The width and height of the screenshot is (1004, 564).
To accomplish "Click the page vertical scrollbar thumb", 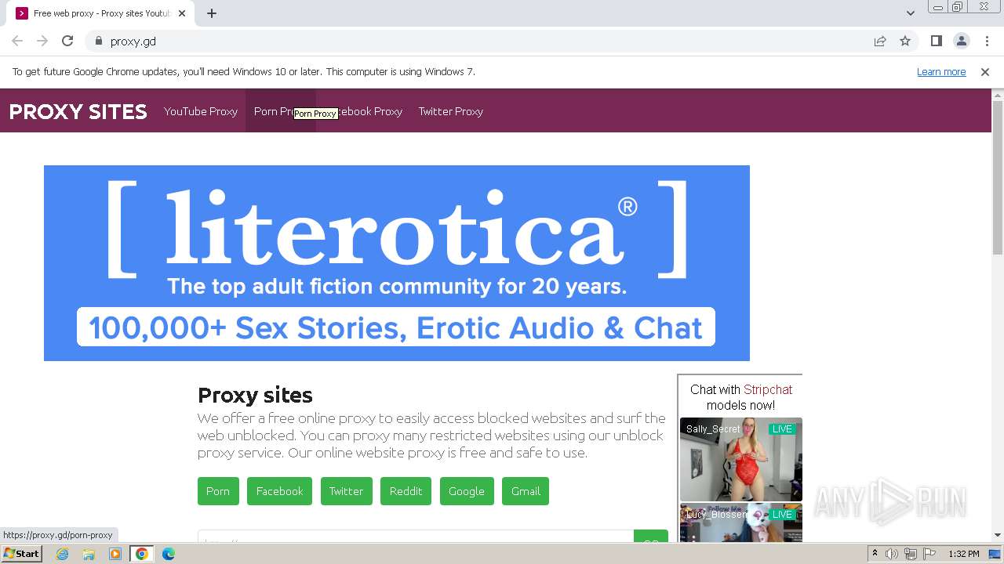I will 998,178.
